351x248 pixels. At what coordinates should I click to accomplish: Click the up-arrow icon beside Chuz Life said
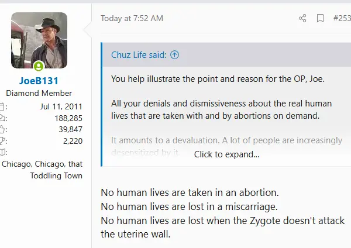point(174,55)
